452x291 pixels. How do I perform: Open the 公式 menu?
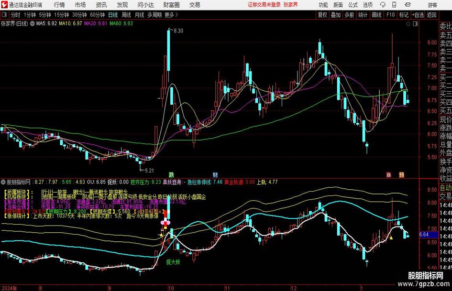pos(353,5)
